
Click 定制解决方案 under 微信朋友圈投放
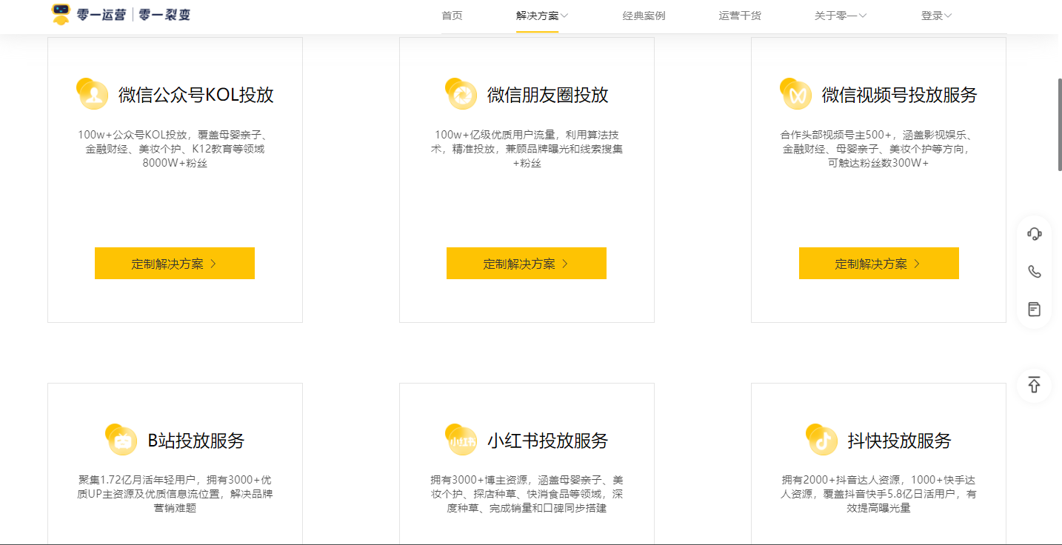(527, 264)
